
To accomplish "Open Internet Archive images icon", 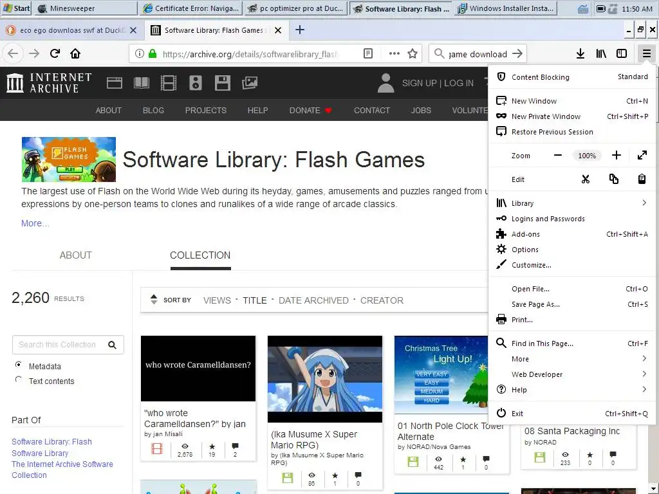I will click(x=250, y=83).
